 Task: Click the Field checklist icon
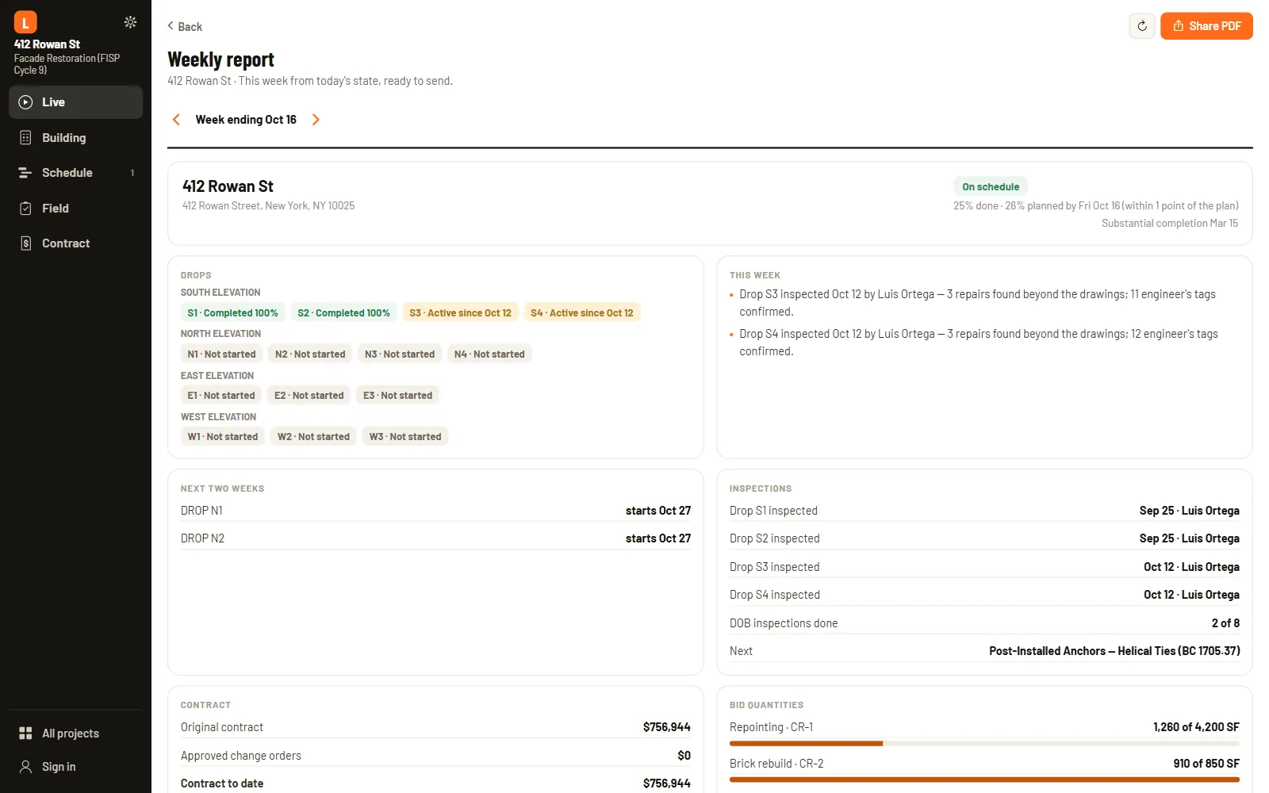click(25, 209)
